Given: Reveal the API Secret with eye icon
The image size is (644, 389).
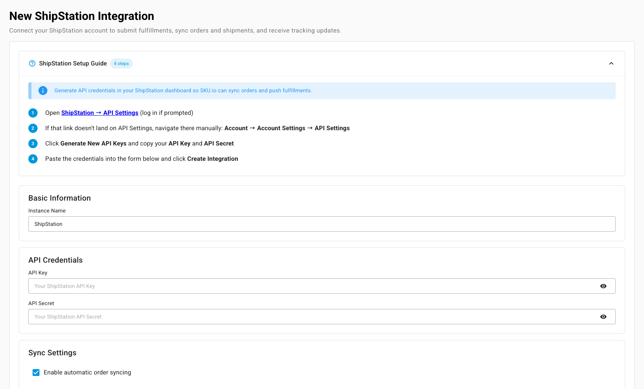Looking at the screenshot, I should click(x=603, y=317).
